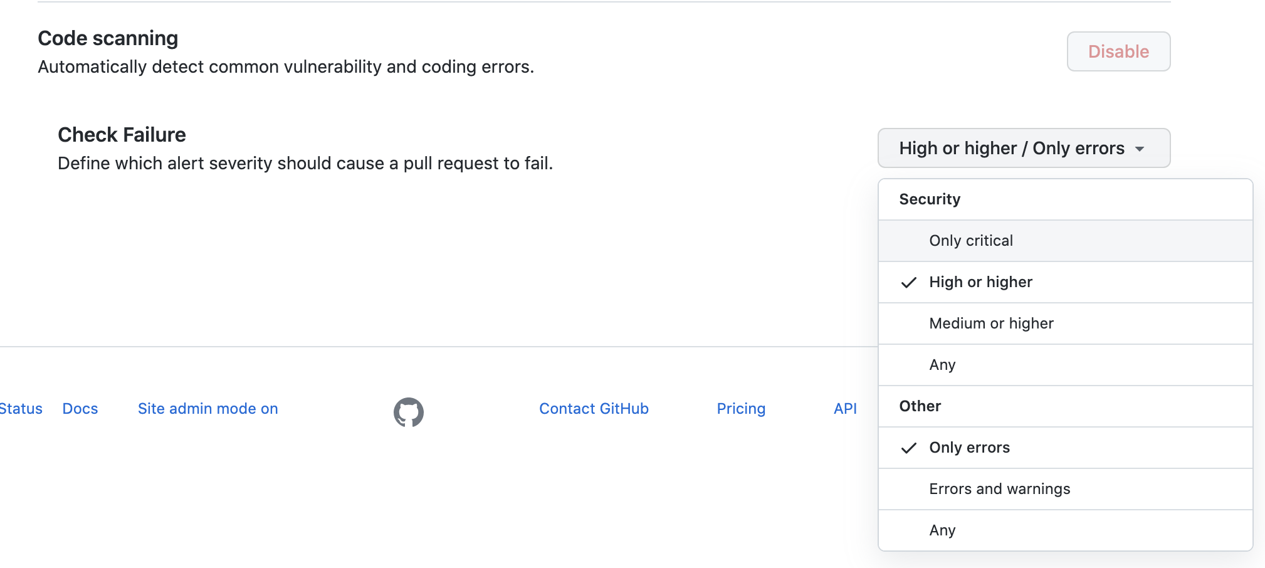Image resolution: width=1265 pixels, height=568 pixels.
Task: Expand the High or higher / Only errors selector
Action: [1024, 148]
